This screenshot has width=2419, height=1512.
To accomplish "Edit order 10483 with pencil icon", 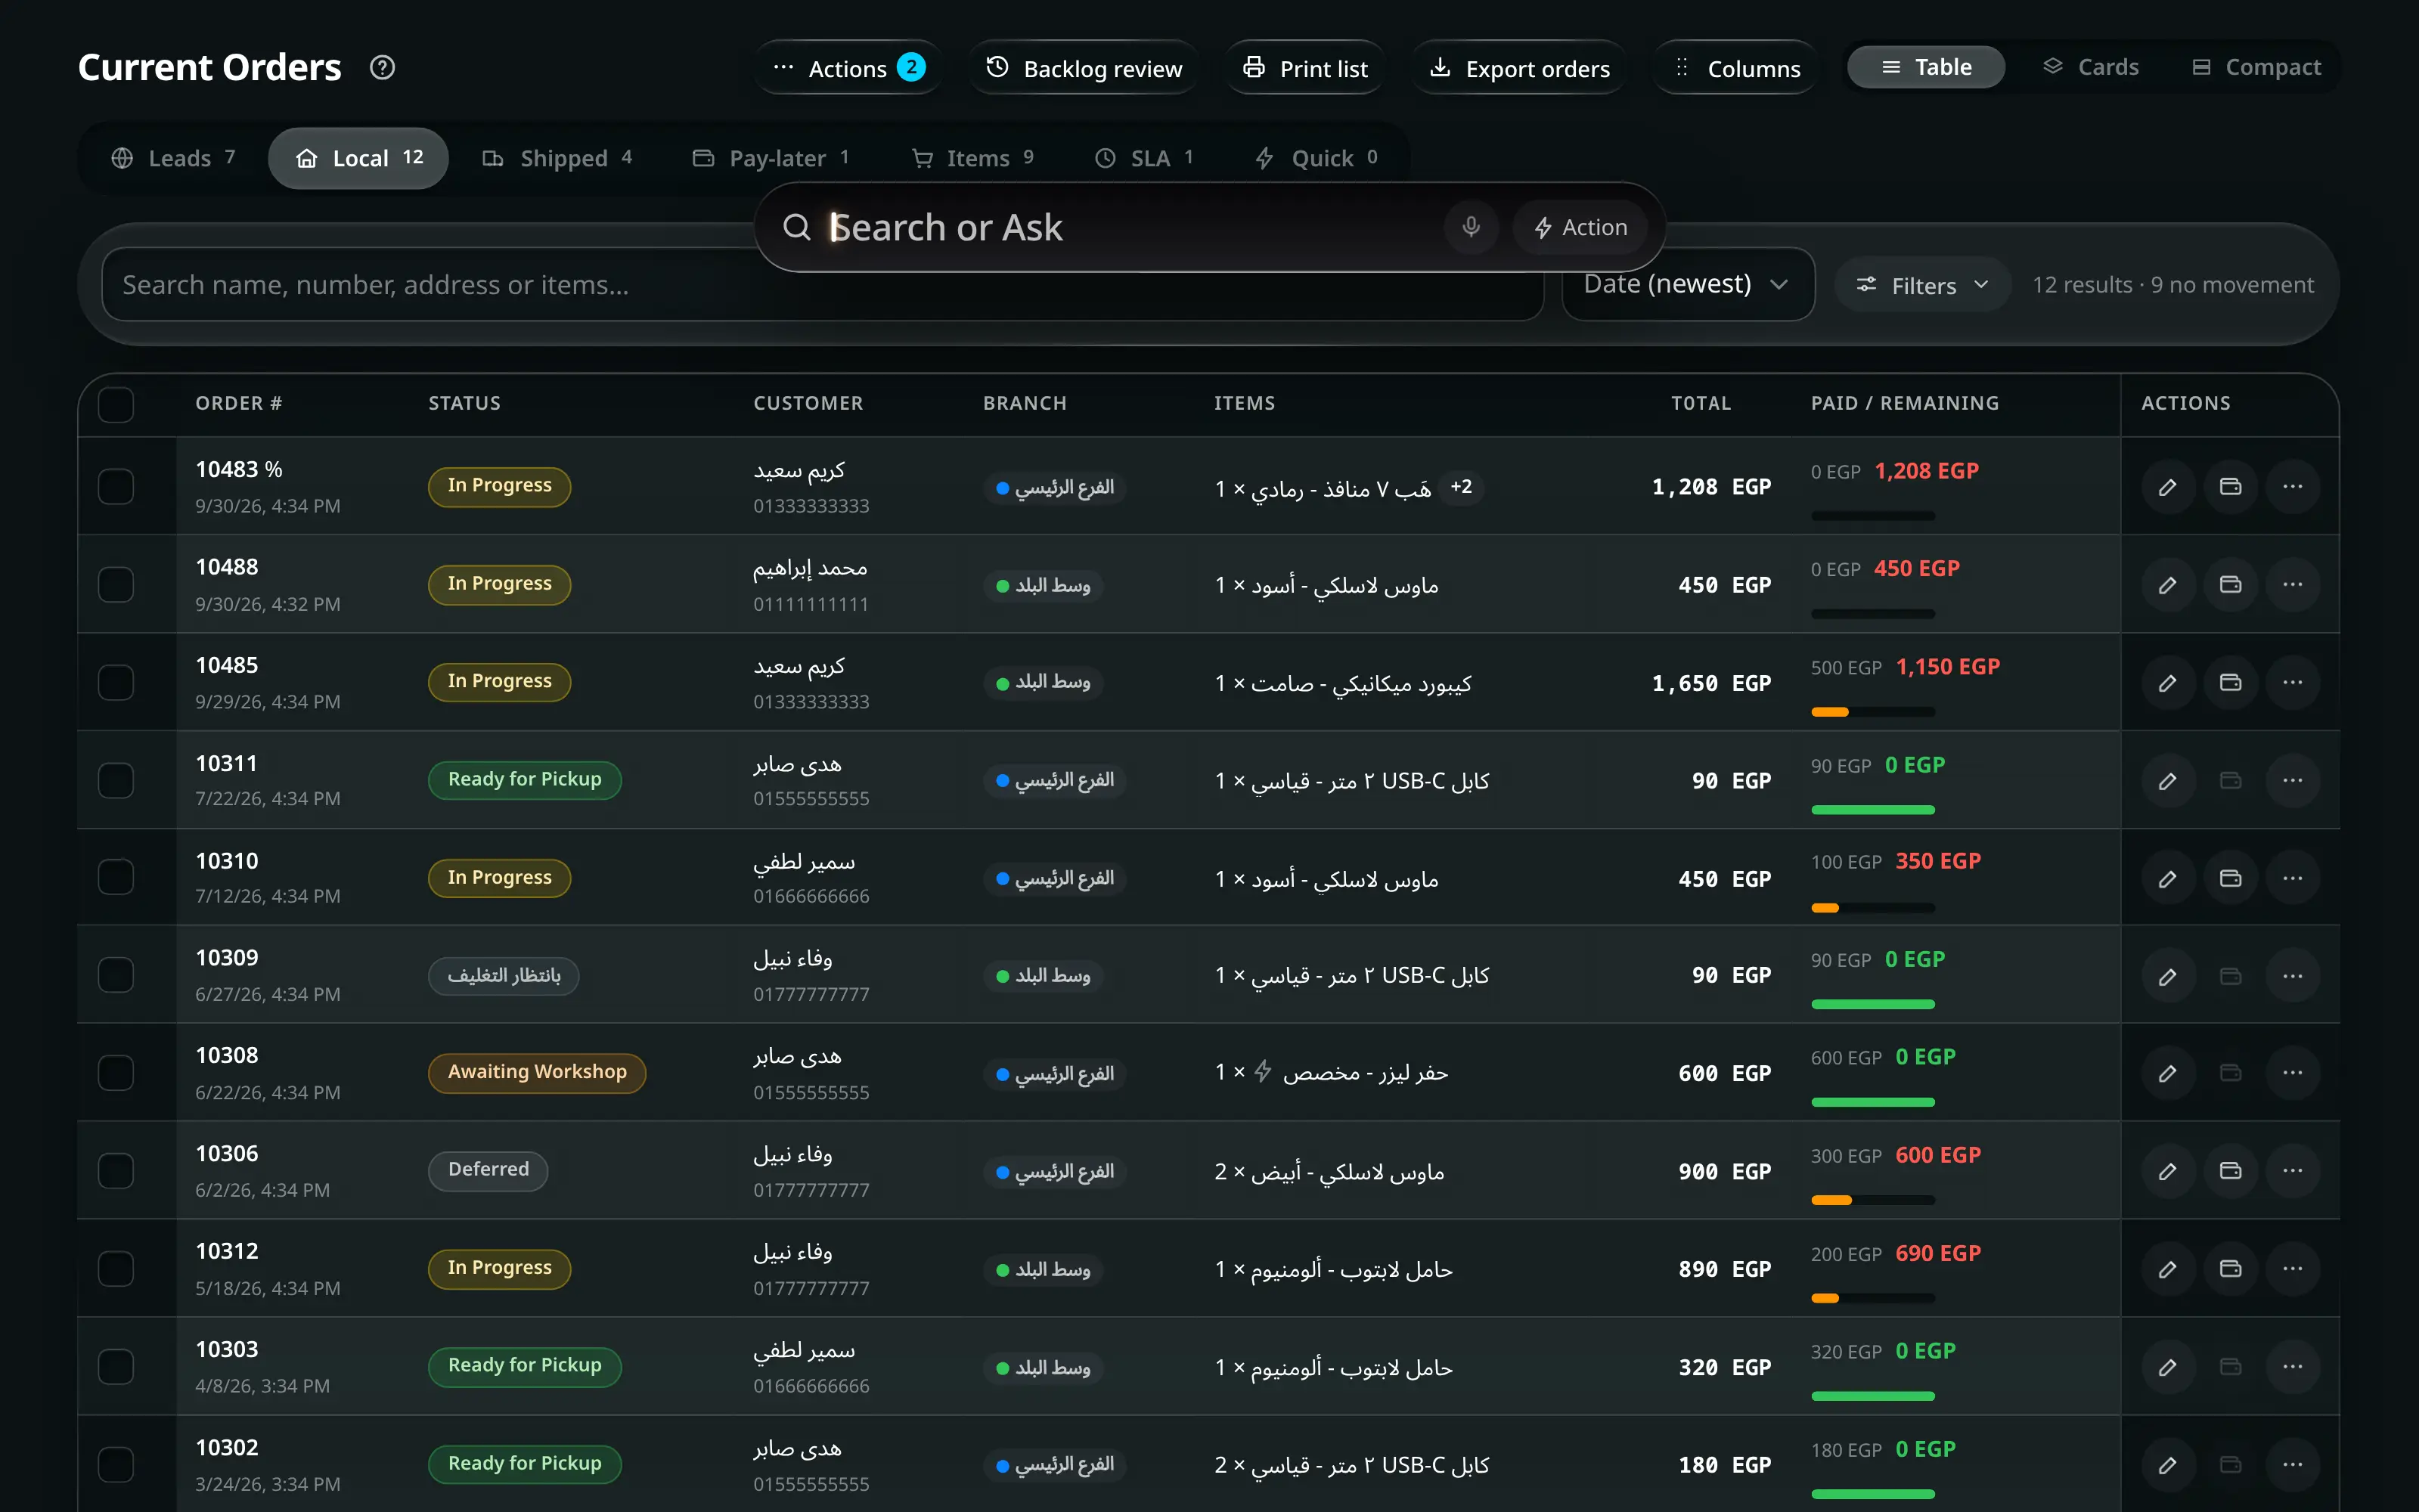I will 2167,487.
